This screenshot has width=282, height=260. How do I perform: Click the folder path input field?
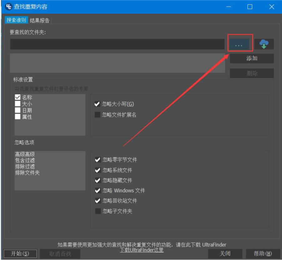point(117,44)
